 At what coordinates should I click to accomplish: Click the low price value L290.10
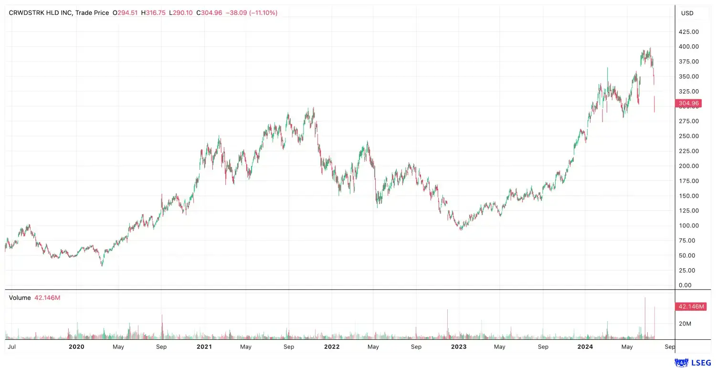[181, 13]
